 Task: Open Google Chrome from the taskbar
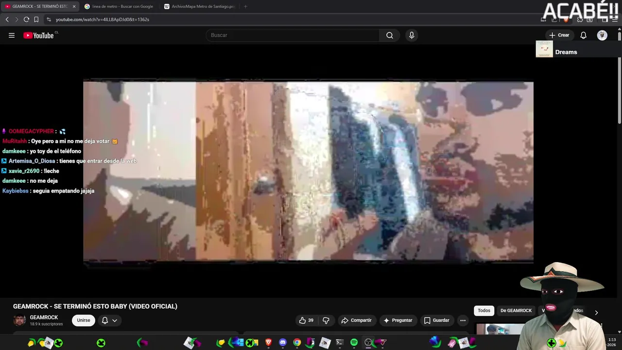pos(297,343)
